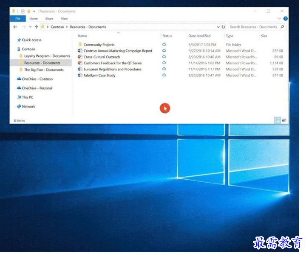Viewport: 306px width, 256px height.
Task: Select the Community Projects folder
Action: (x=99, y=45)
